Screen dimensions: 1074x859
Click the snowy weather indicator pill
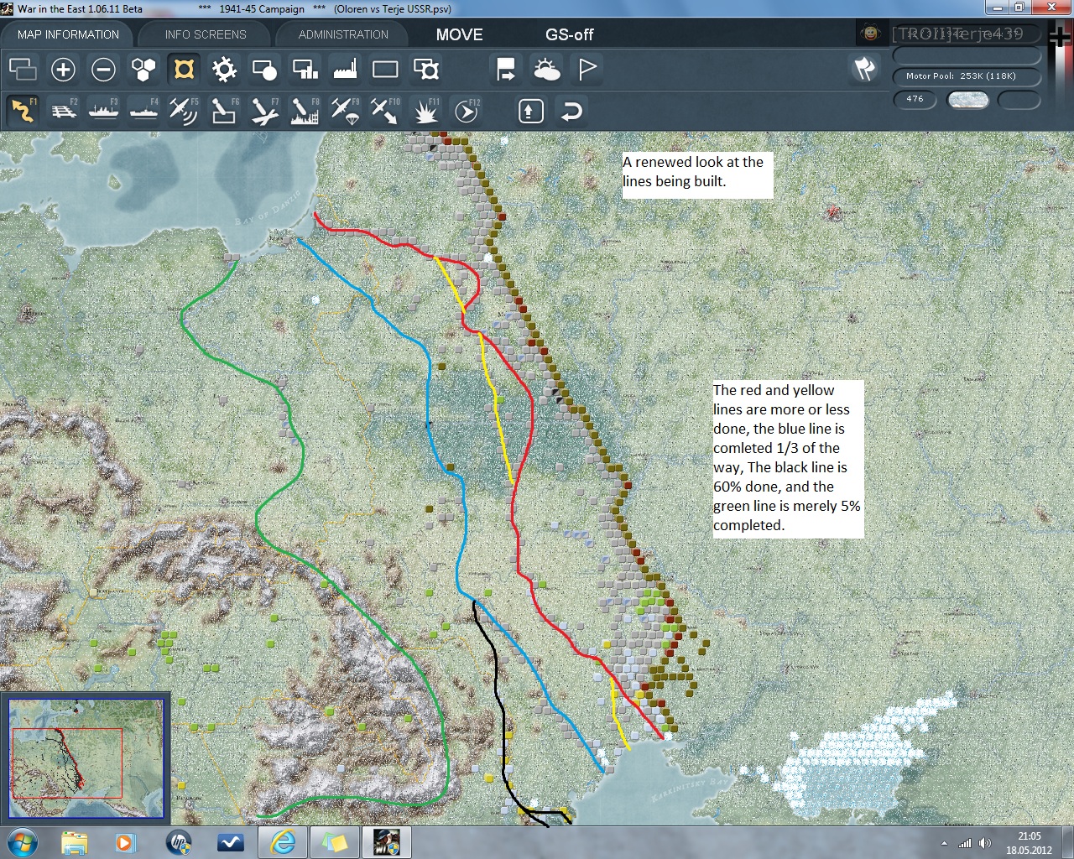pyautogui.click(x=967, y=100)
